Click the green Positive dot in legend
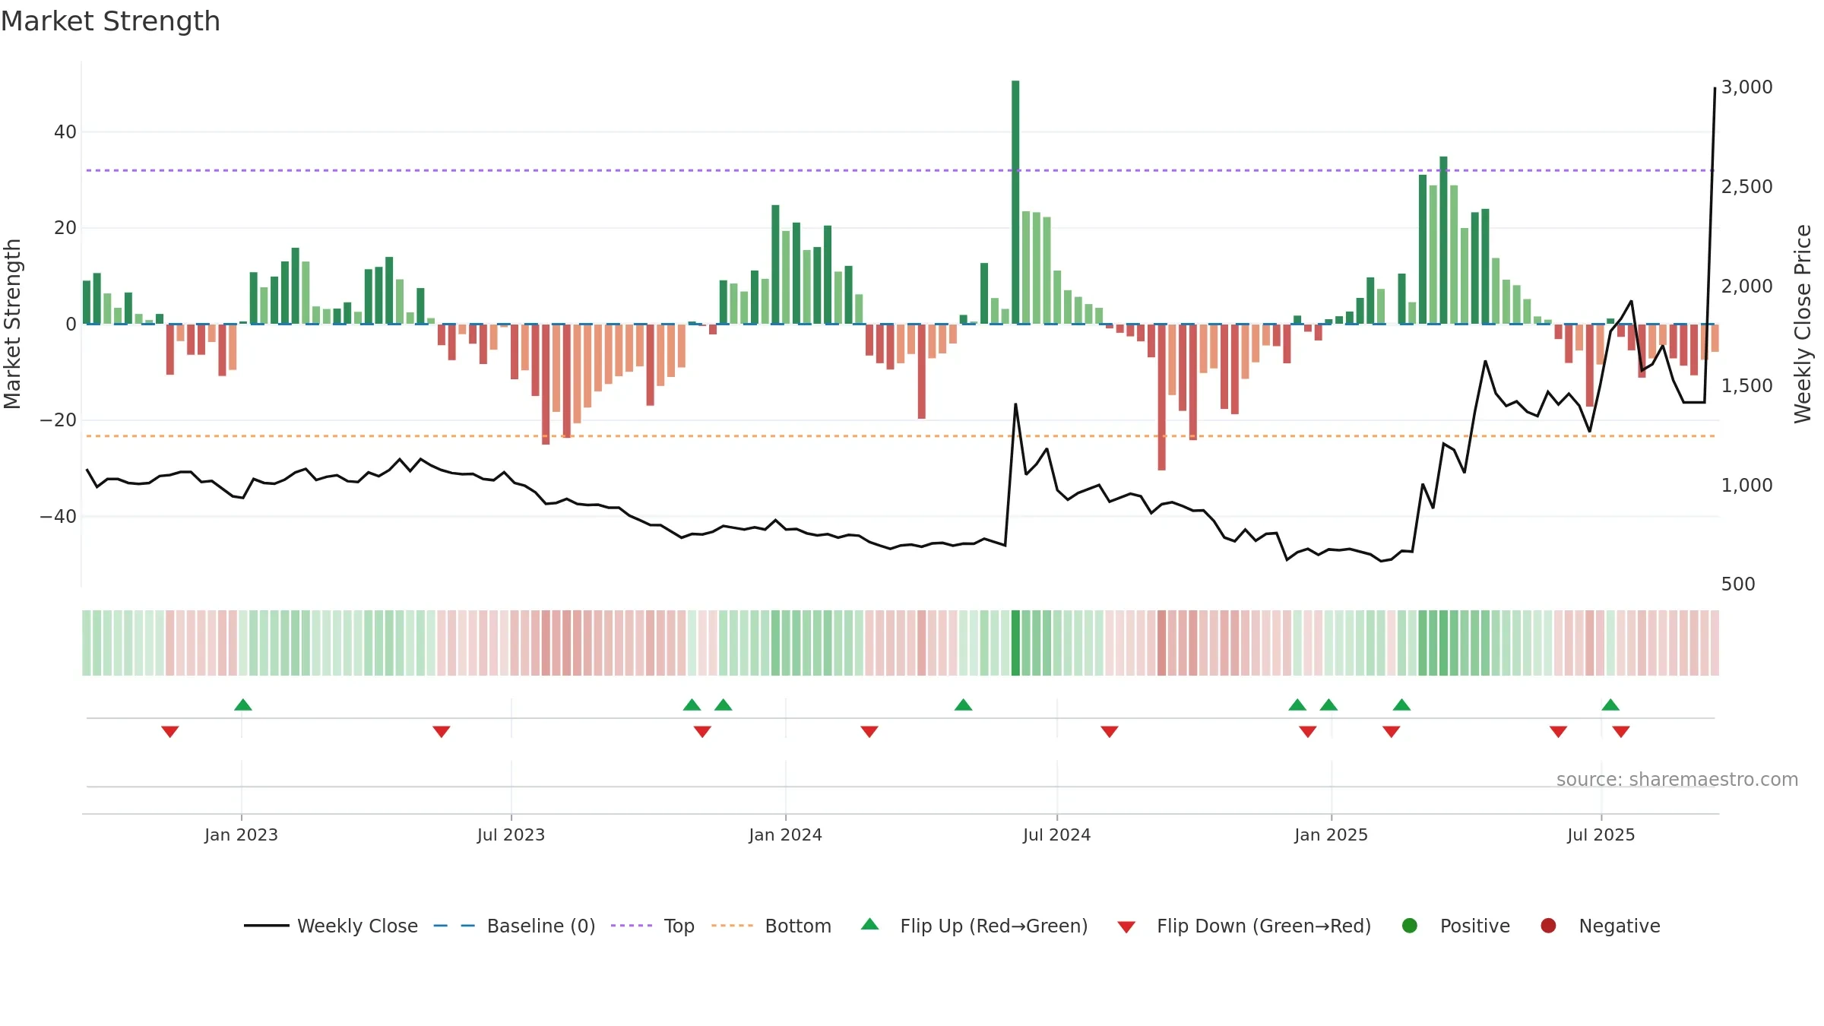Image resolution: width=1824 pixels, height=1026 pixels. (x=1410, y=926)
